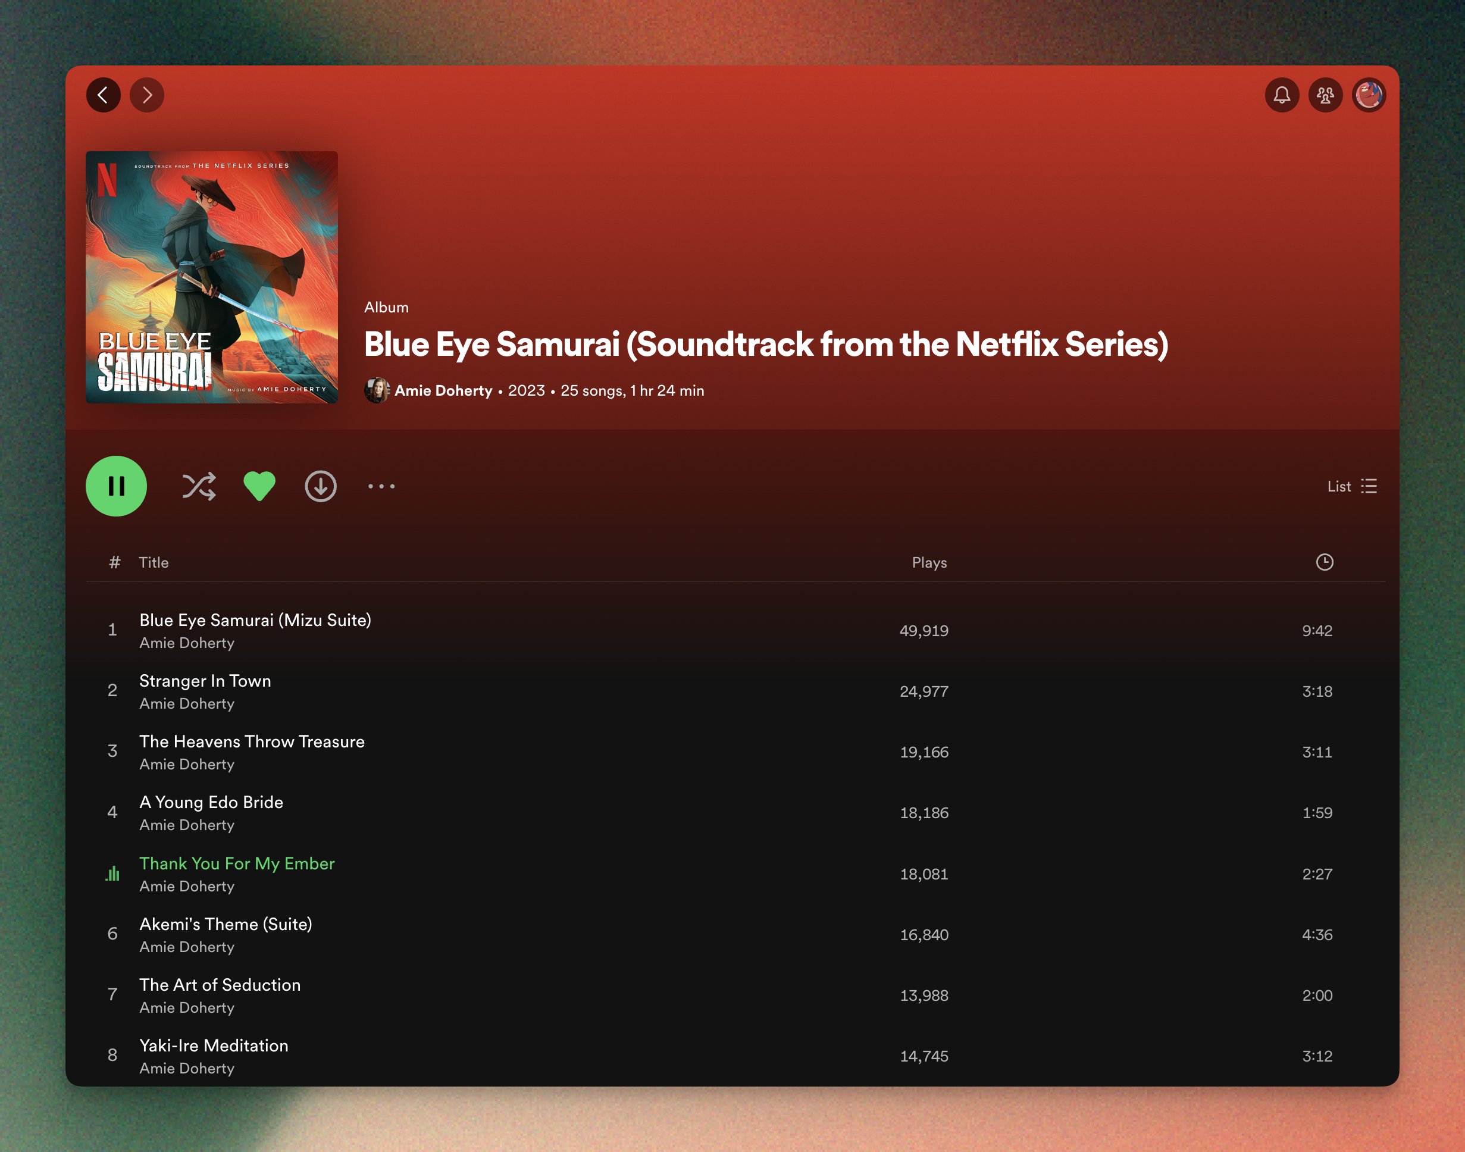Click the Title column header
Image resolution: width=1465 pixels, height=1152 pixels.
point(154,562)
